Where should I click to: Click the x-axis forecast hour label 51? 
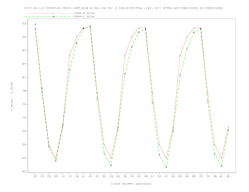pyautogui.click(x=152, y=176)
